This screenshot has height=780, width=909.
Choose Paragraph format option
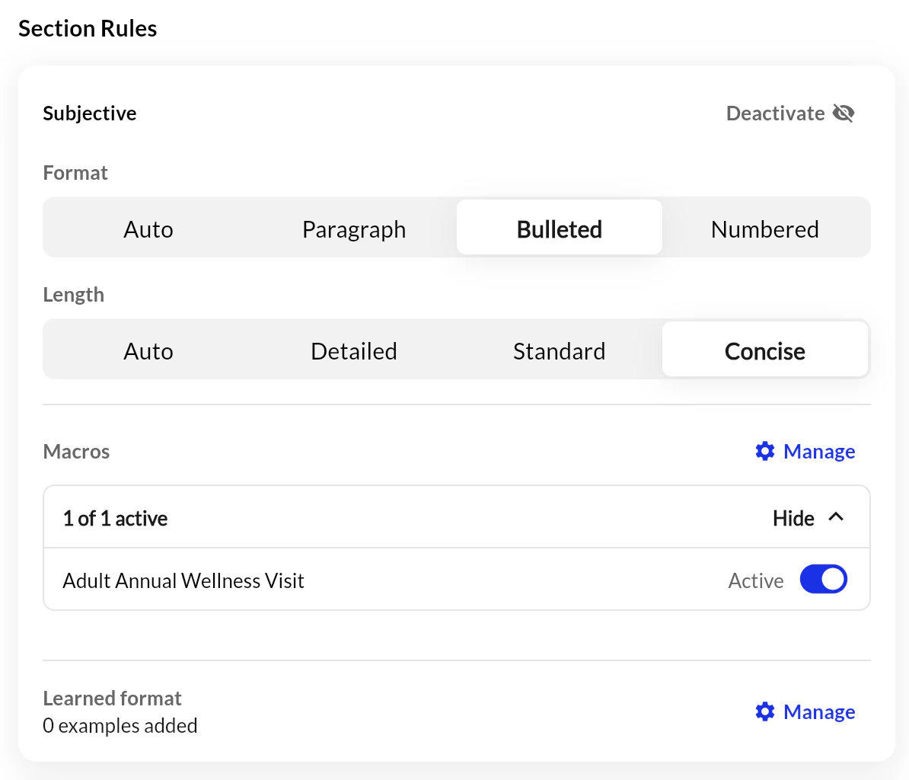pos(354,229)
